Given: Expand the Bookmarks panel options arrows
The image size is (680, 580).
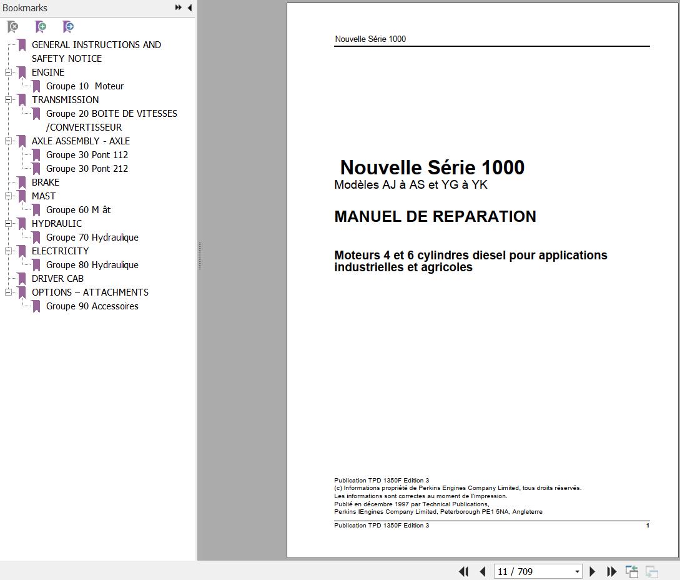Looking at the screenshot, I should 178,7.
